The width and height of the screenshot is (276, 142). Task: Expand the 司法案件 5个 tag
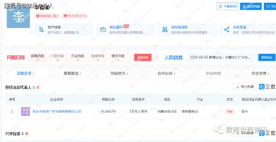(x=75, y=16)
